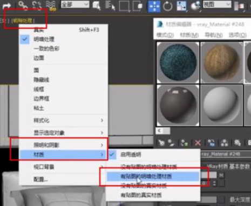
Task: Open the 全部 selection filter dropdown
Action: click(75, 4)
